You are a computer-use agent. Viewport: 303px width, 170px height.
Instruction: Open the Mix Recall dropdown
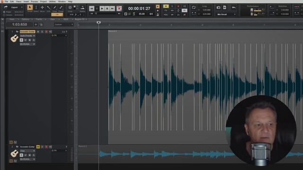point(226,14)
